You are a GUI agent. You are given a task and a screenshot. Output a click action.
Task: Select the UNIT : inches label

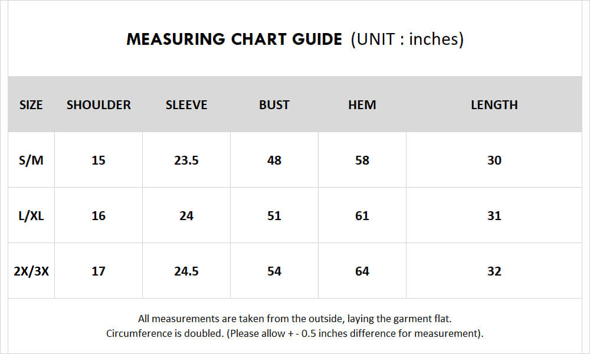pyautogui.click(x=407, y=39)
